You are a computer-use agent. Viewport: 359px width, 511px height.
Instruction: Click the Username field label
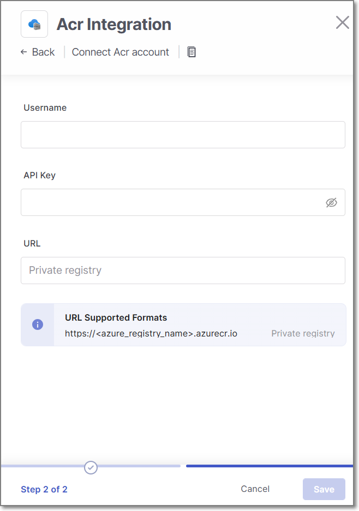(45, 108)
